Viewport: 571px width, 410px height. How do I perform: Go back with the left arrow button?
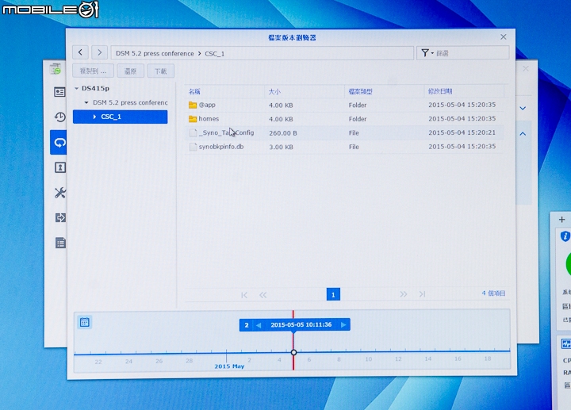coord(80,52)
